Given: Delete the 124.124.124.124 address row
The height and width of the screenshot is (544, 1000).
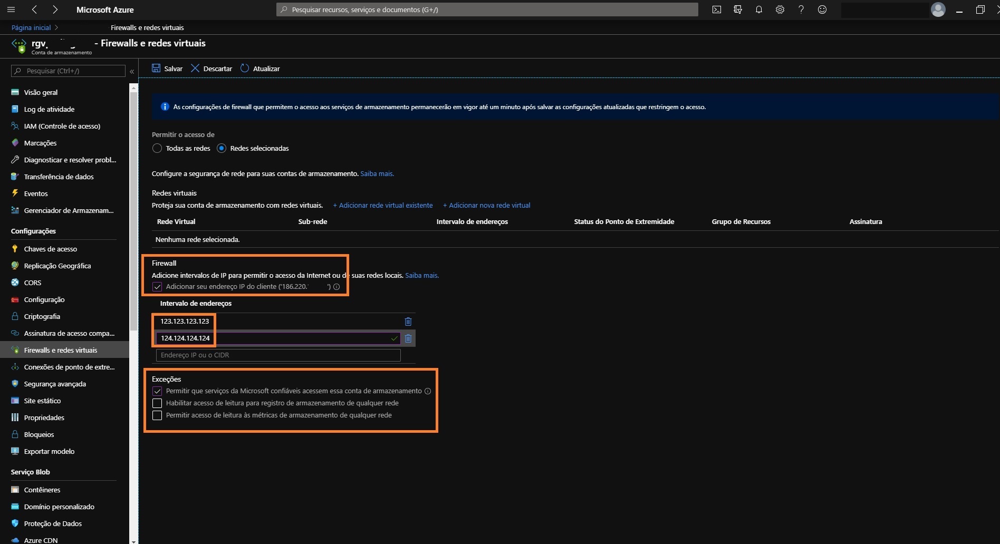Looking at the screenshot, I should [x=408, y=338].
